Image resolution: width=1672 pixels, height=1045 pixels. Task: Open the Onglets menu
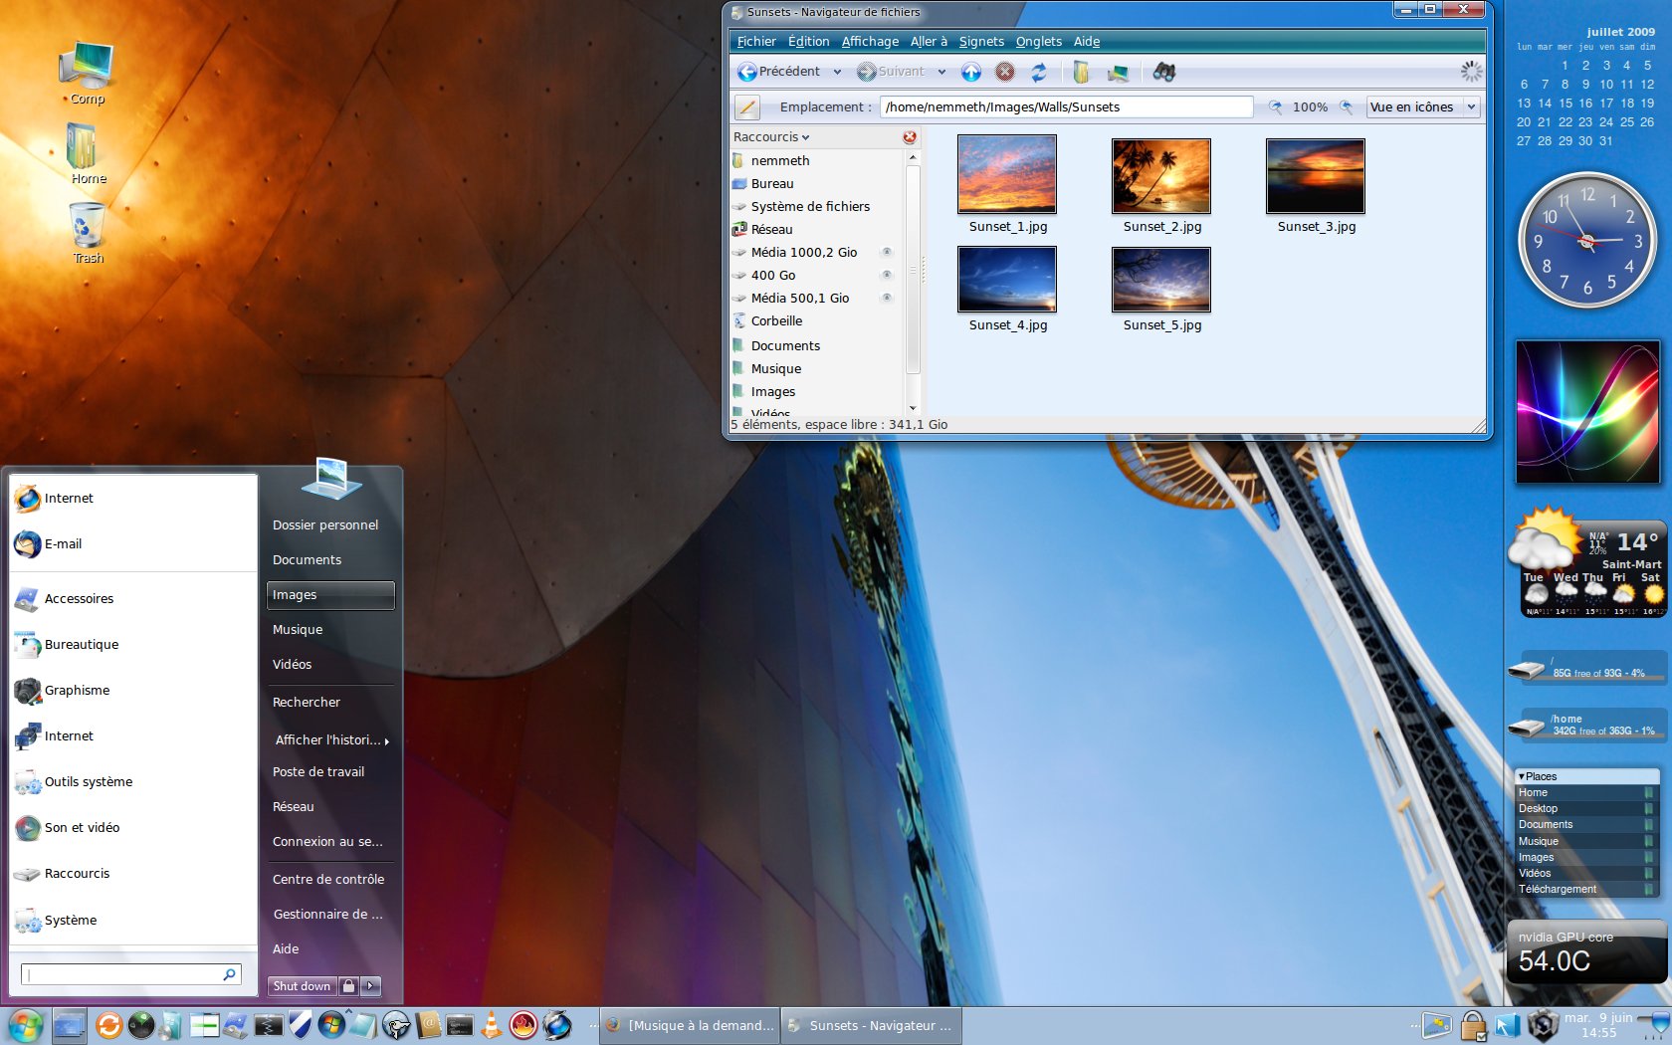click(x=1038, y=41)
